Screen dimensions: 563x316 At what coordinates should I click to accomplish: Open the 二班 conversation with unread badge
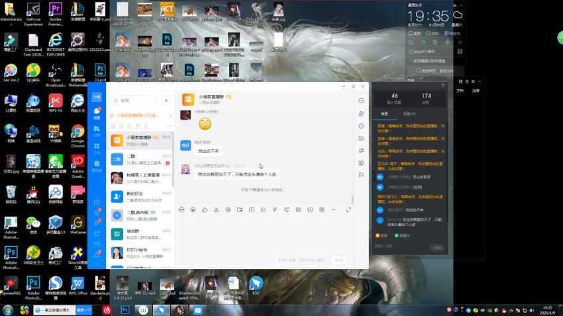point(140,159)
